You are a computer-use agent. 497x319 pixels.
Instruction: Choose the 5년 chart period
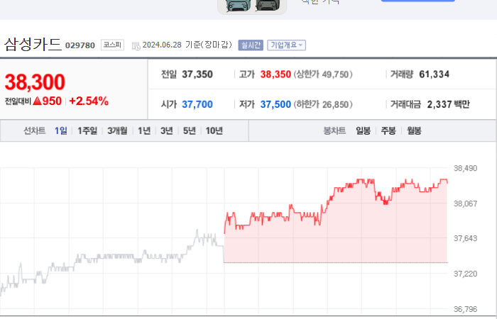point(190,130)
